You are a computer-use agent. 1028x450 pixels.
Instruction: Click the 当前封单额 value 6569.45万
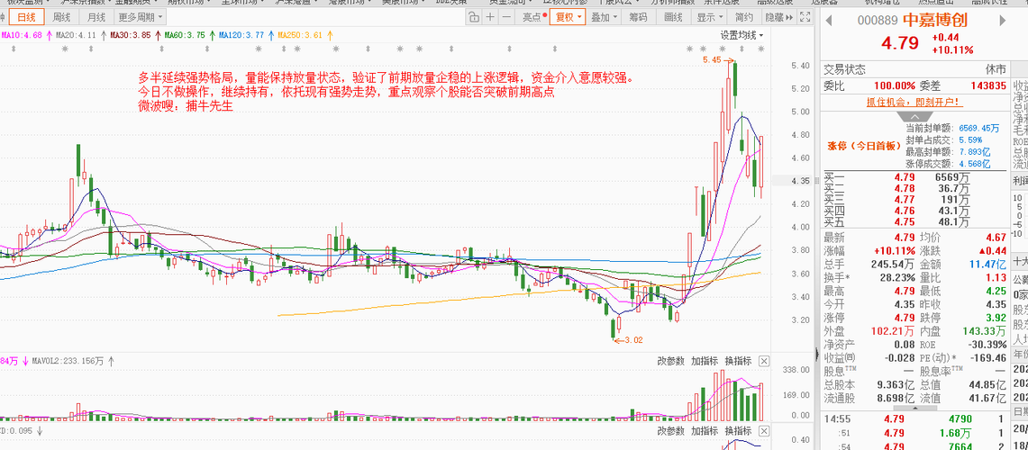[978, 129]
